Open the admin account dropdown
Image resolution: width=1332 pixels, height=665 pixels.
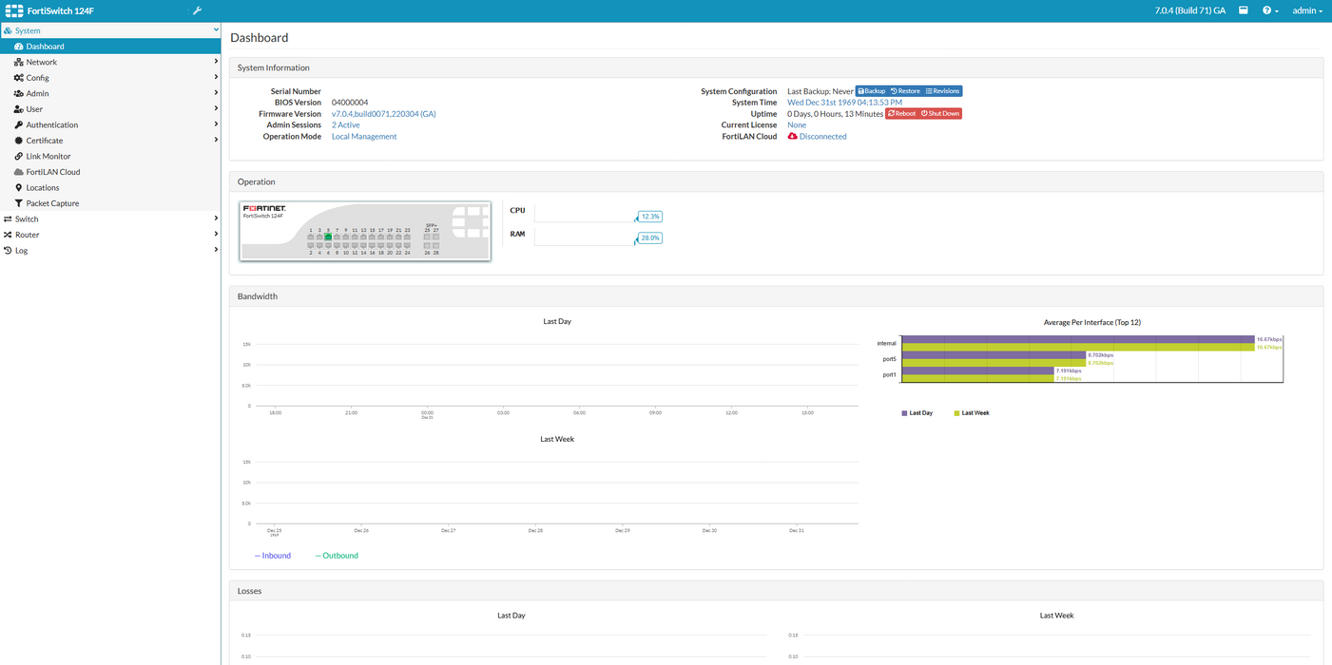click(x=1307, y=10)
